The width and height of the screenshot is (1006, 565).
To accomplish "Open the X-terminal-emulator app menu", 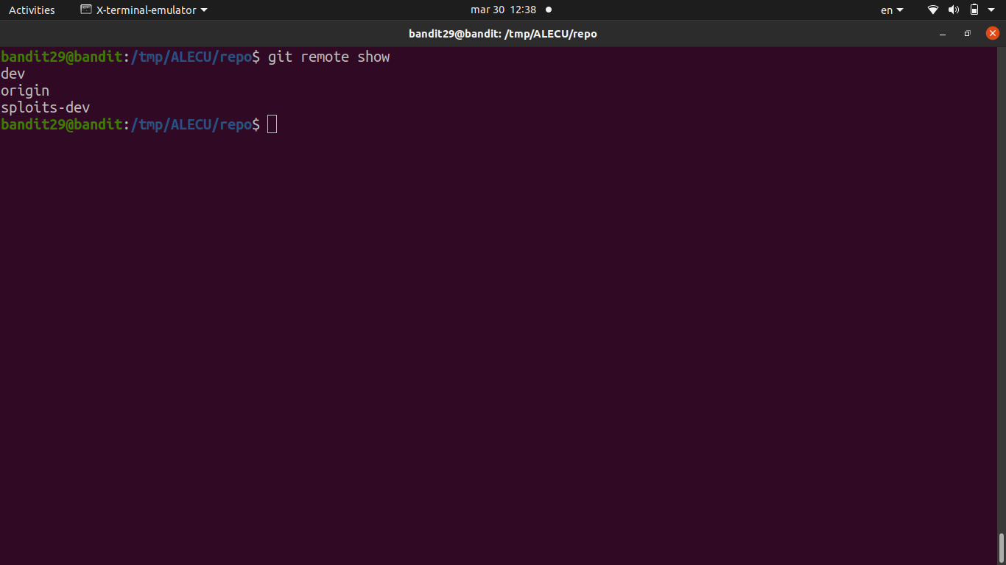I will (x=146, y=10).
